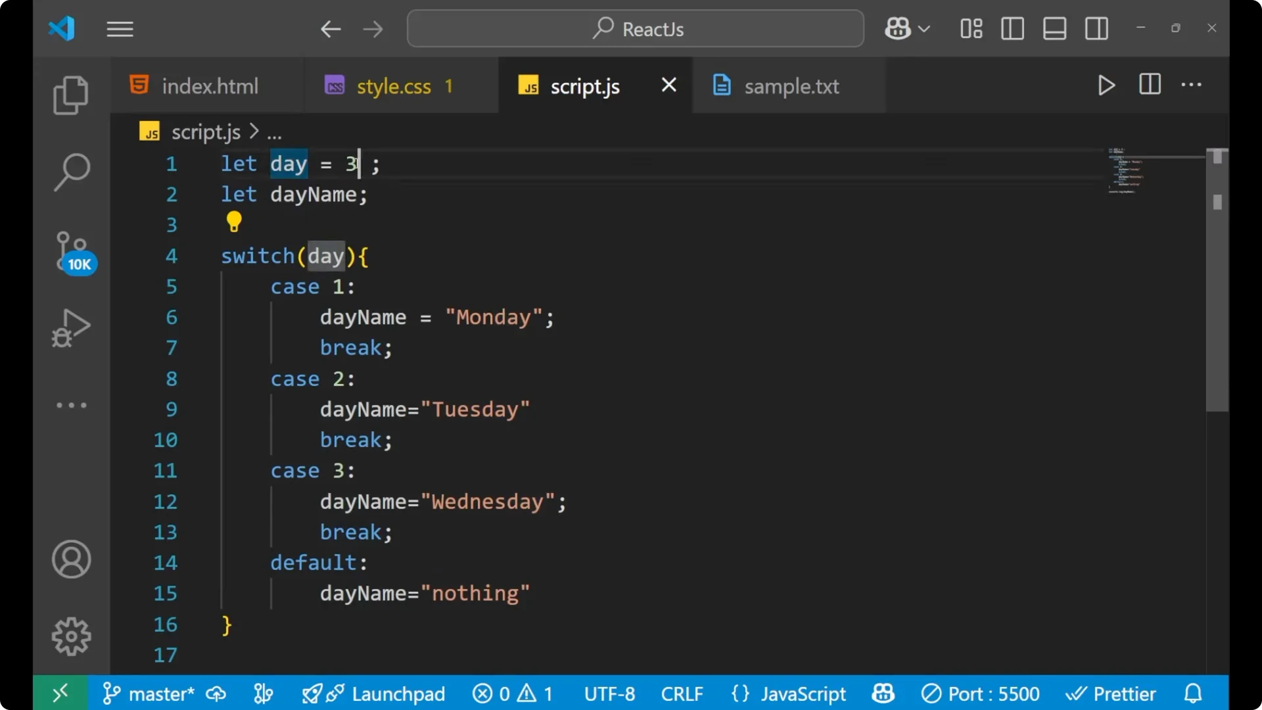Toggle the primary sidebar visibility
The image size is (1262, 710).
(1012, 28)
